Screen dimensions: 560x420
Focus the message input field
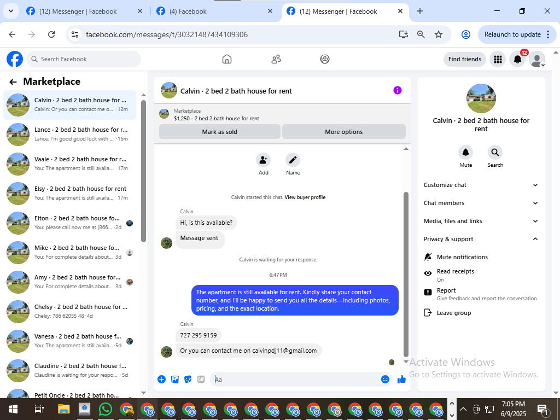tap(296, 380)
